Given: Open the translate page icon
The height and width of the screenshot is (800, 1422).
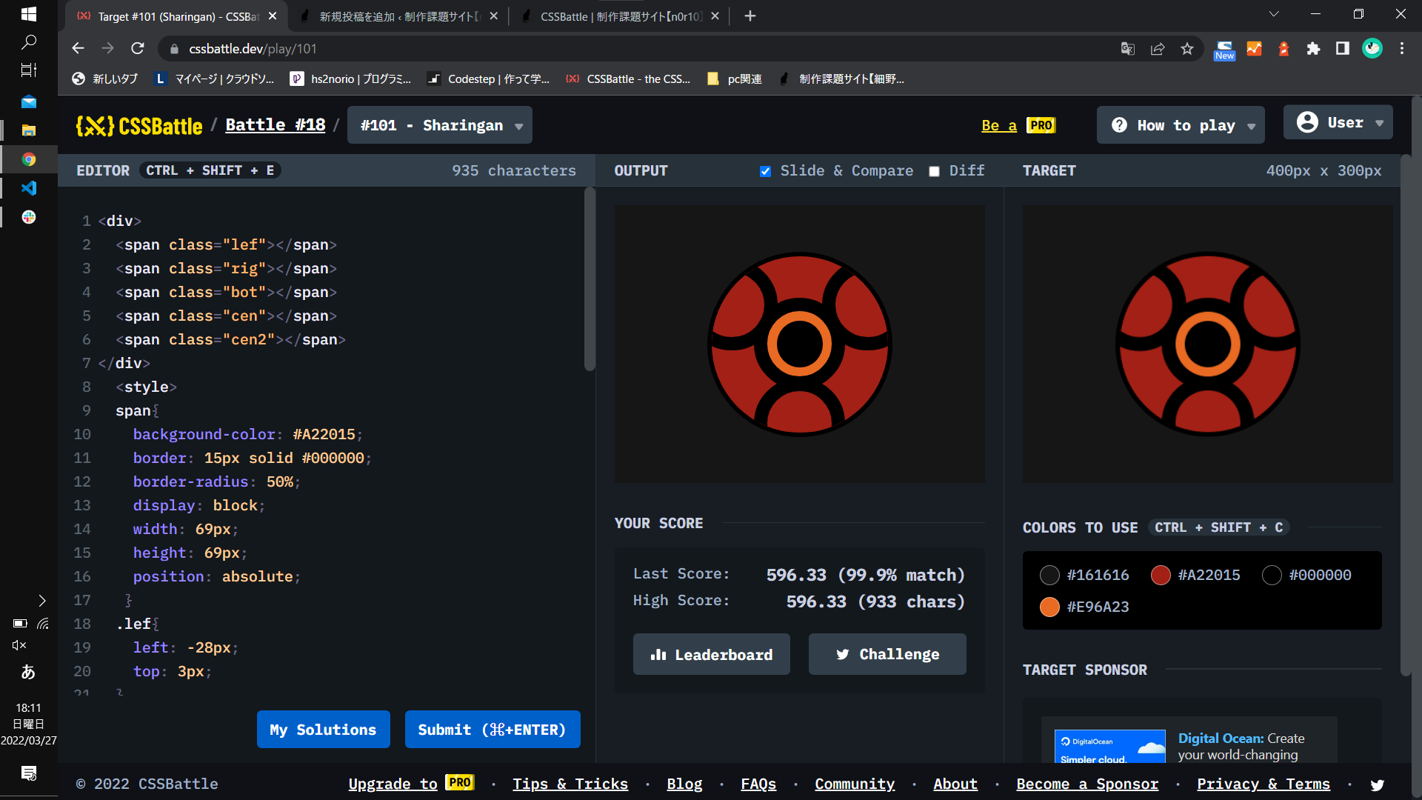Looking at the screenshot, I should 1128,49.
